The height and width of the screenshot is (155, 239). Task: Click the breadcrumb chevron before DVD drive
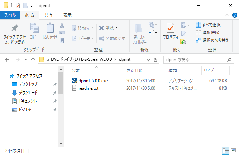pos(48,60)
